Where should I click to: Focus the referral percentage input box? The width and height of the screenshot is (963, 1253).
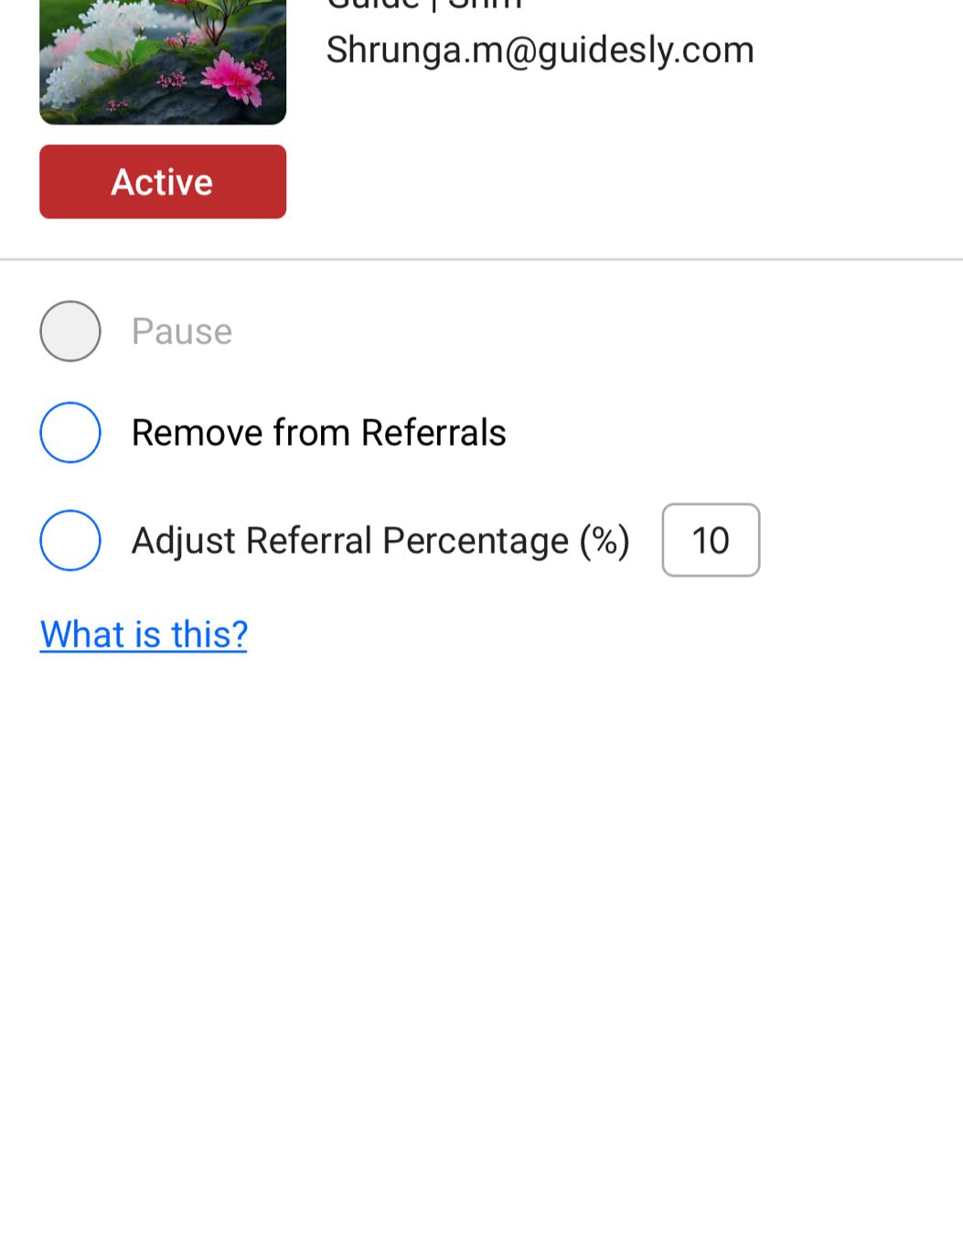coord(711,540)
